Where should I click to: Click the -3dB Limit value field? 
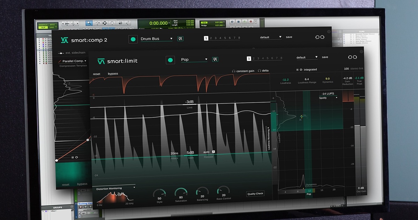189,102
